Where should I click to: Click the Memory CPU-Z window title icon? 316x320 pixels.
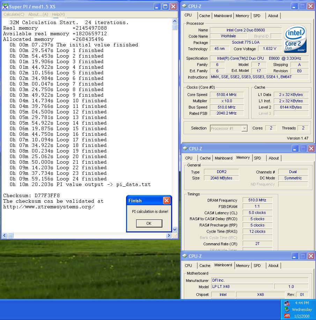pyautogui.click(x=185, y=148)
